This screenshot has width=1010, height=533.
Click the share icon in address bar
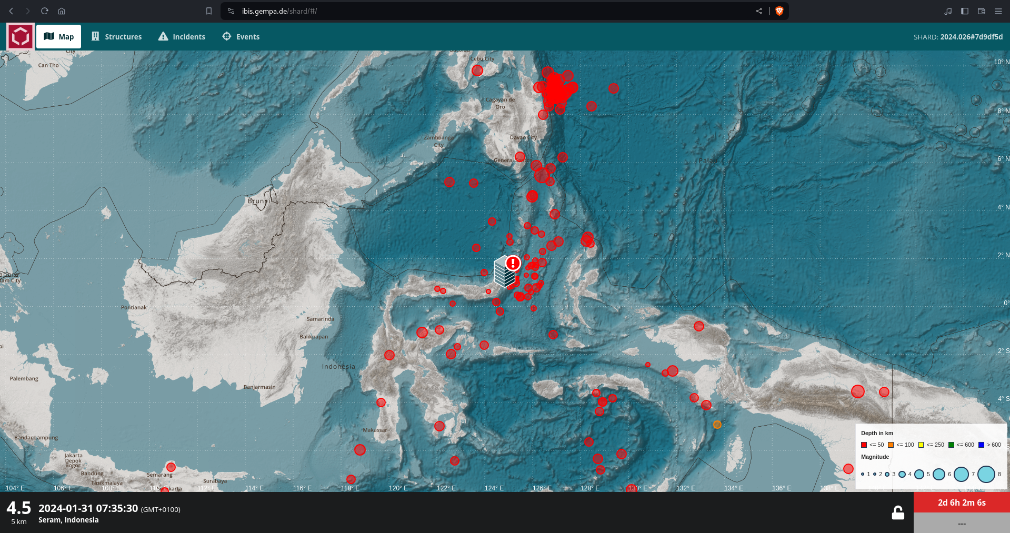pos(758,11)
